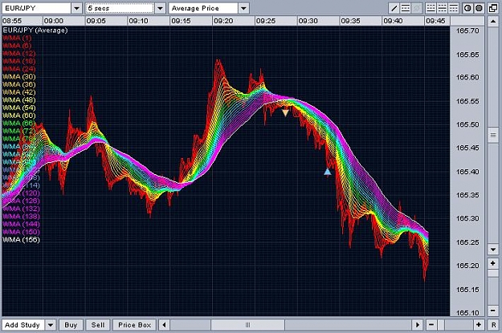
Task: Click the WMA (42) legend entry
Action: [19, 92]
